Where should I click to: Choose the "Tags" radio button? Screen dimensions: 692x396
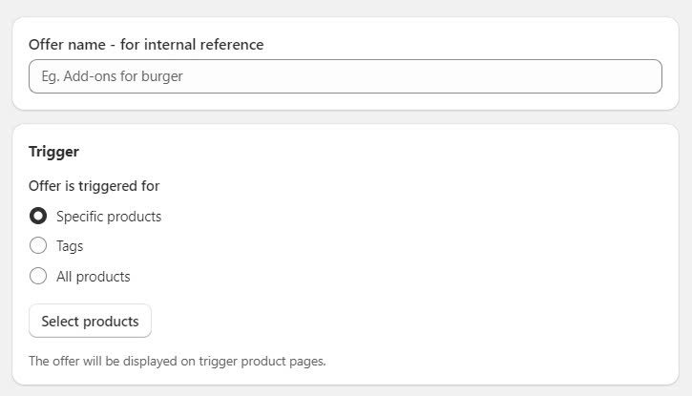(38, 246)
